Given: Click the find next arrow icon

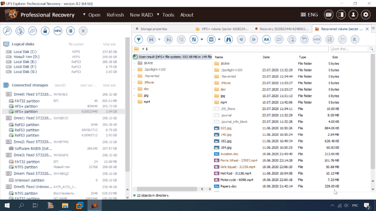Looking at the screenshot, I should click(254, 40).
